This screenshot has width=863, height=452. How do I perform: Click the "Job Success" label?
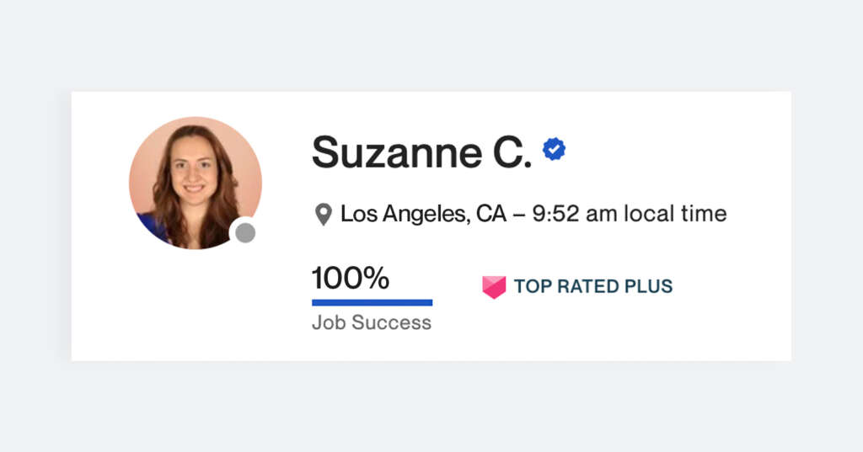click(x=372, y=323)
